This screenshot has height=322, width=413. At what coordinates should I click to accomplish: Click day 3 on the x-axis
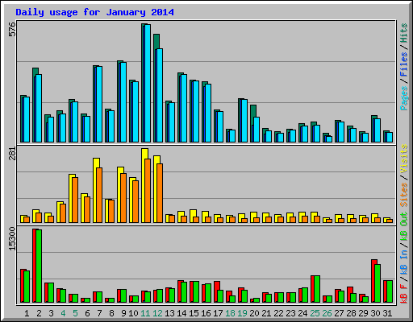(x=51, y=313)
